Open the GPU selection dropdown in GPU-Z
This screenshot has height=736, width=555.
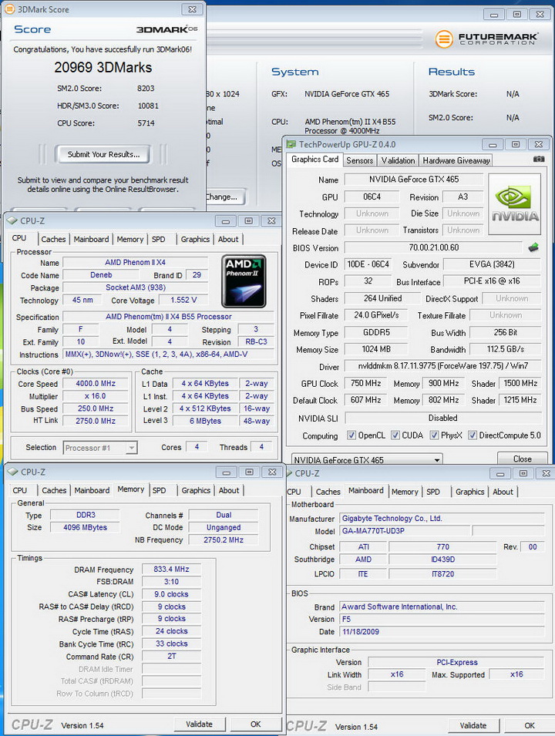coord(367,459)
